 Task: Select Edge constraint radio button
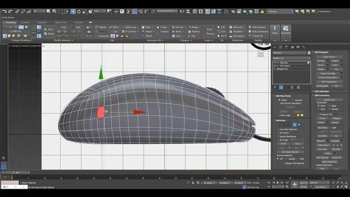click(x=330, y=106)
